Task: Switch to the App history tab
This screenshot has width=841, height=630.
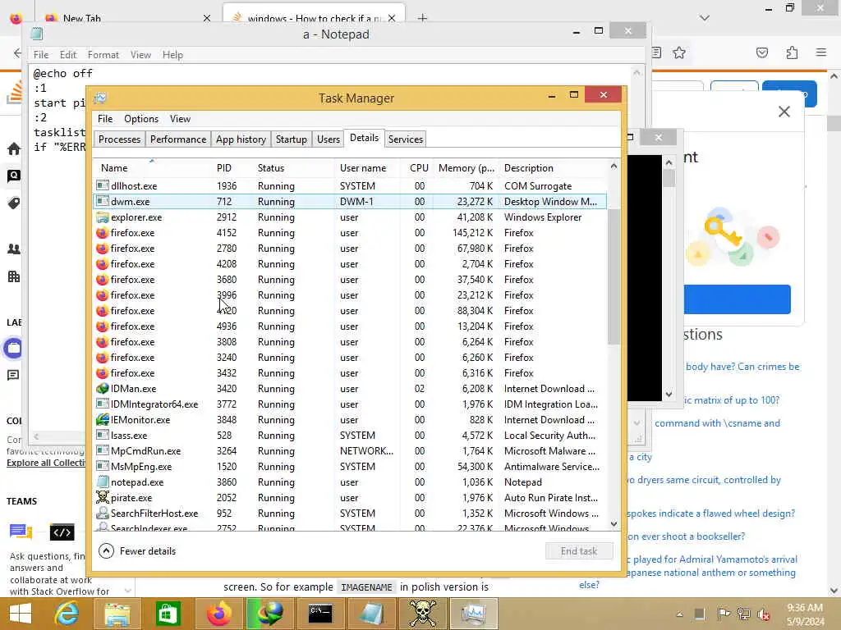Action: coord(241,139)
